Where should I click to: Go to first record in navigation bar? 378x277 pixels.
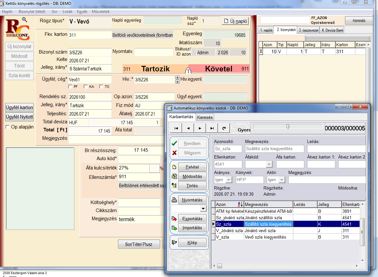click(x=176, y=128)
